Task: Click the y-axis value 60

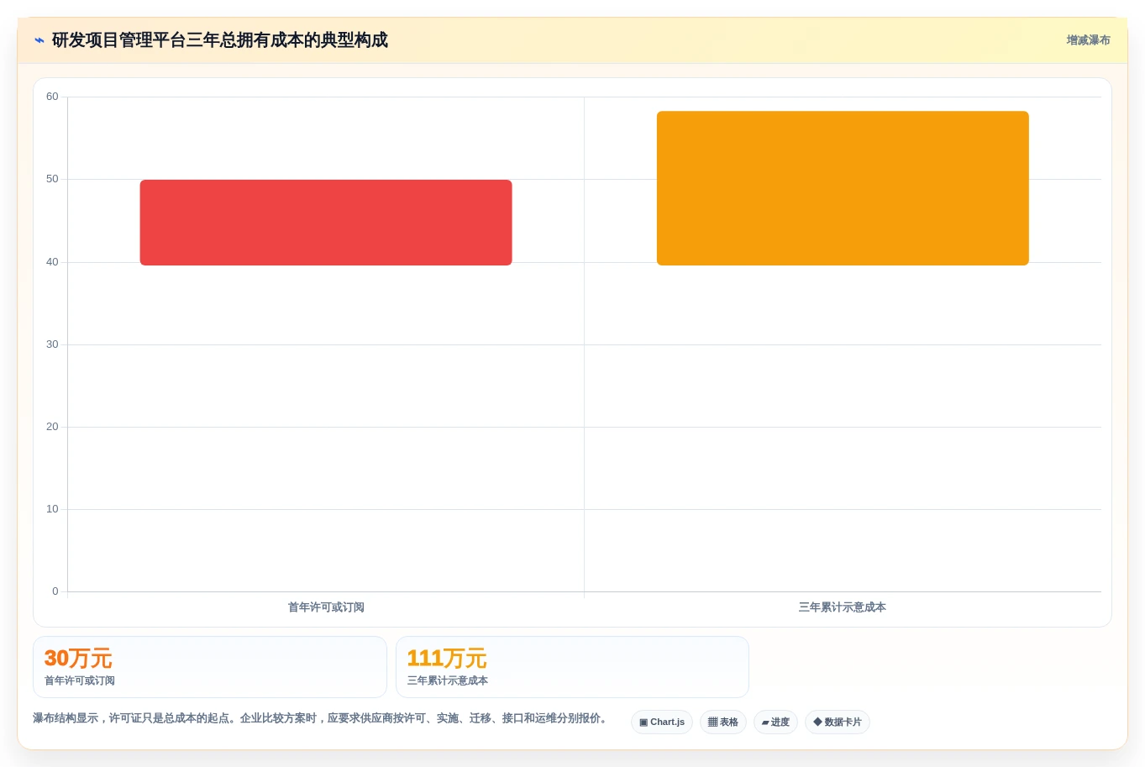Action: [52, 97]
